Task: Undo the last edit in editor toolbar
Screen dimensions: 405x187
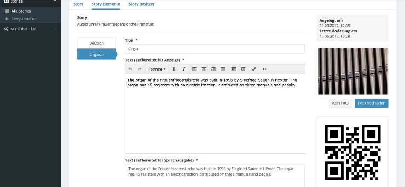Action: click(x=131, y=69)
